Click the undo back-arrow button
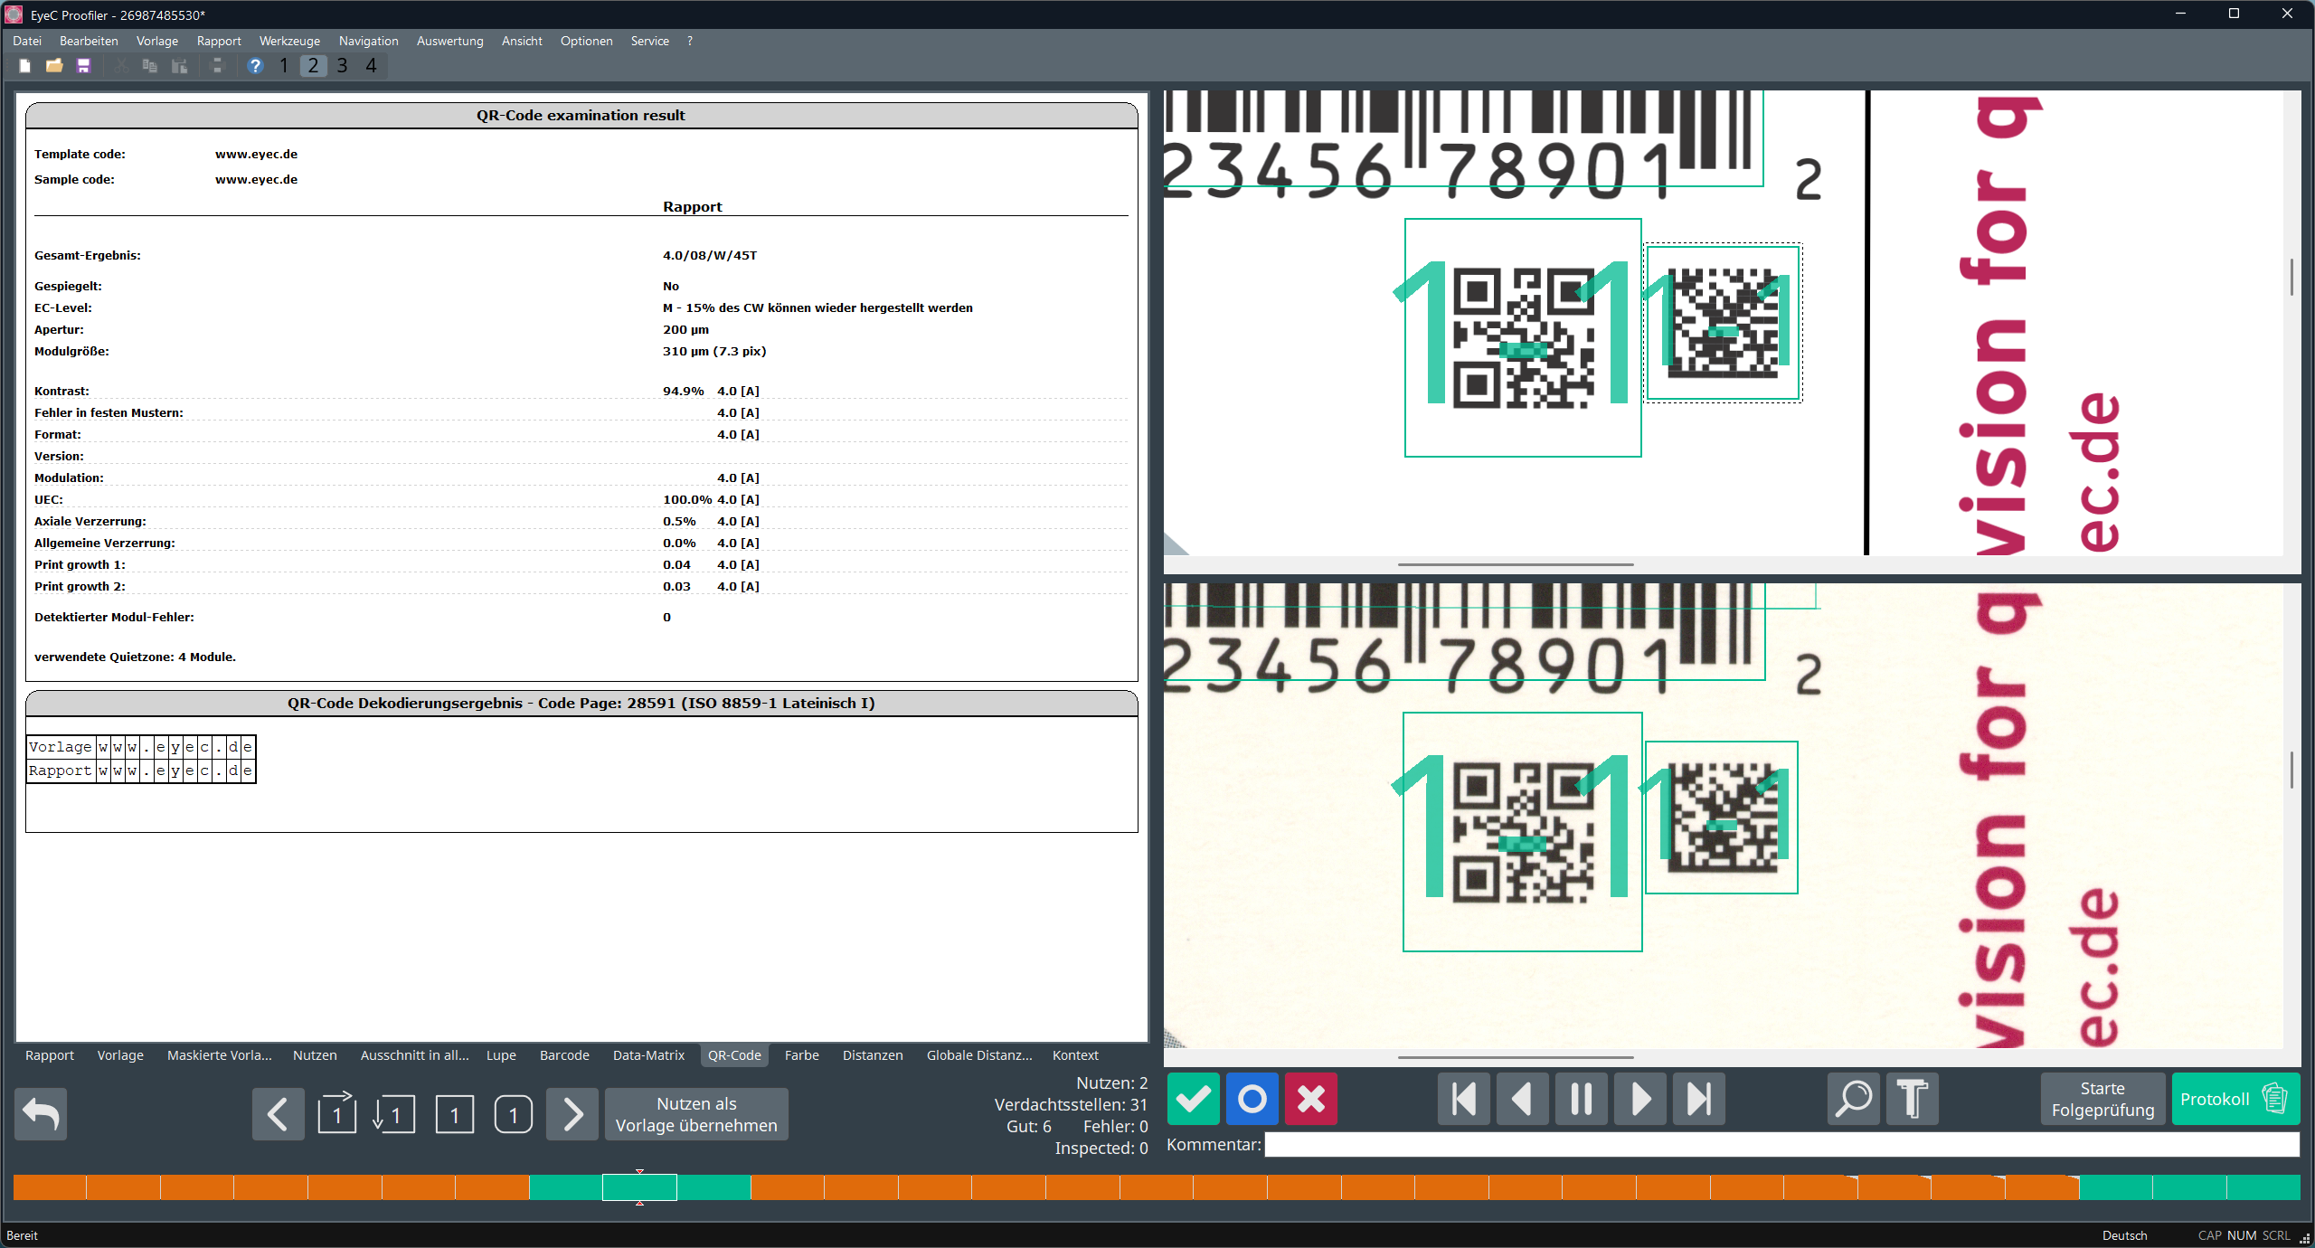The width and height of the screenshot is (2315, 1248). (41, 1114)
